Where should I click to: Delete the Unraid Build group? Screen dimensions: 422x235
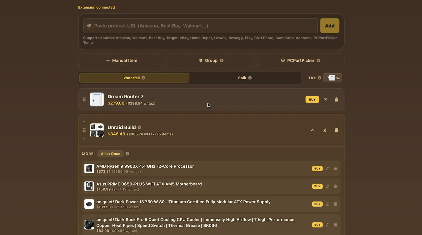pos(336,130)
